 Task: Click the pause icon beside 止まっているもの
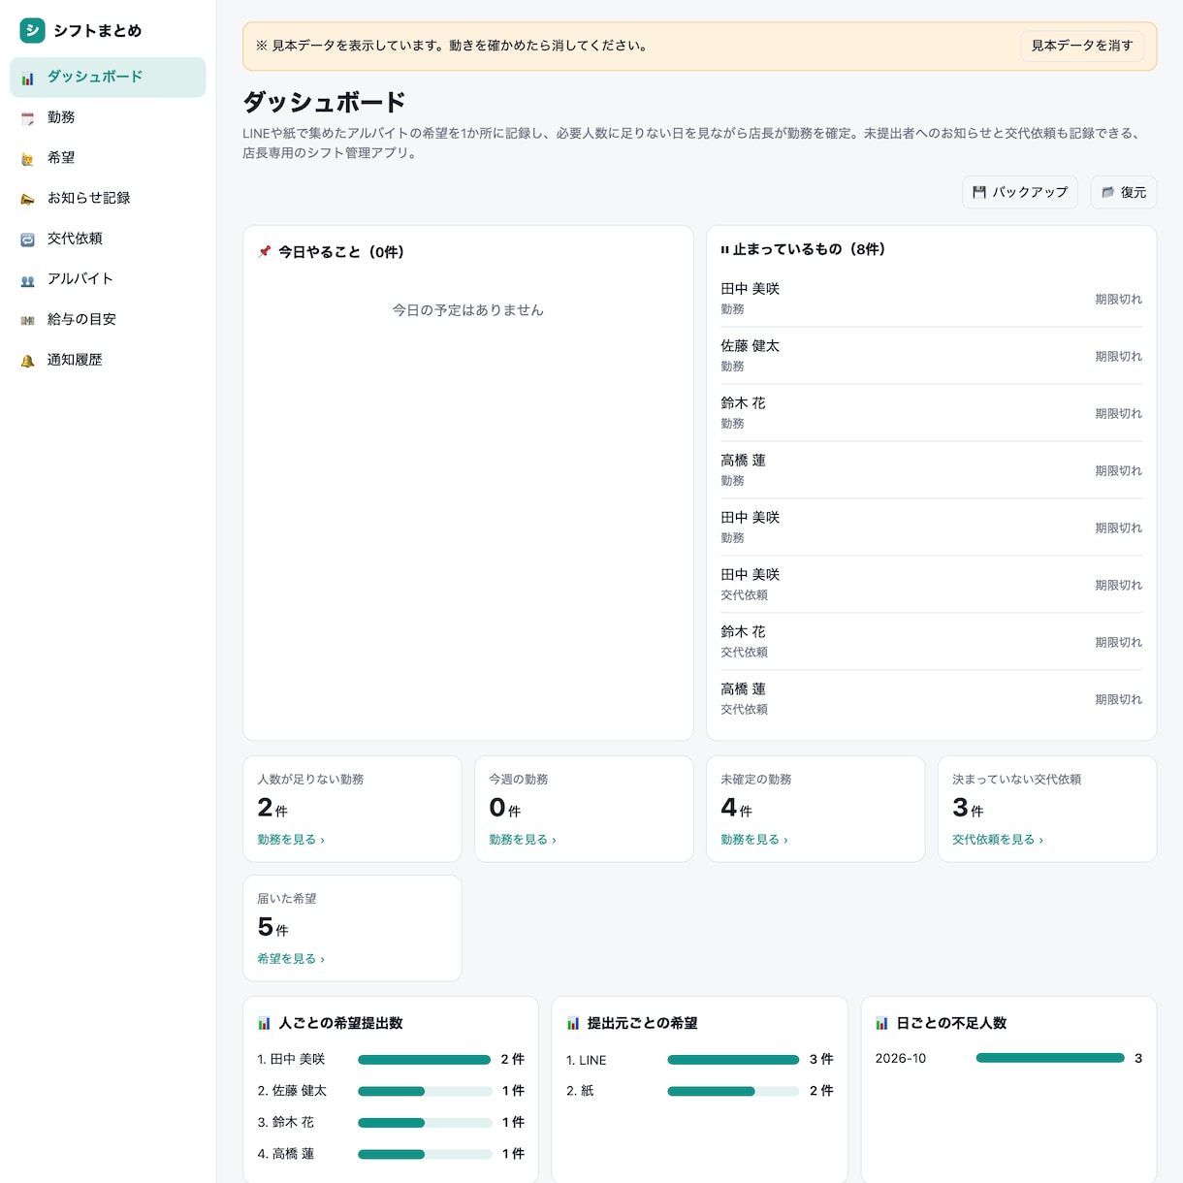724,249
